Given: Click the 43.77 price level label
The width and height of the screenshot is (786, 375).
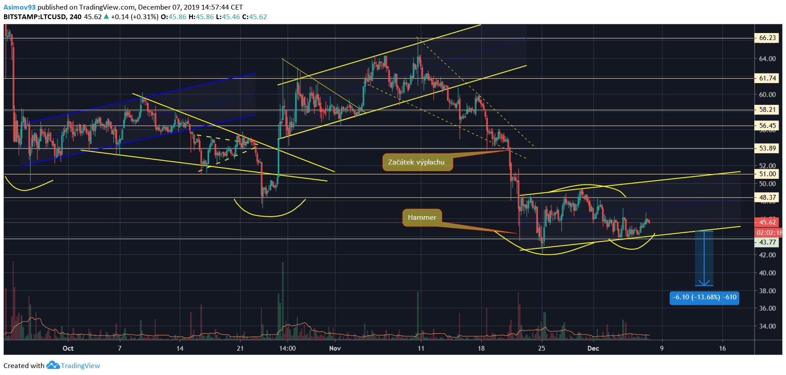Looking at the screenshot, I should click(x=767, y=242).
